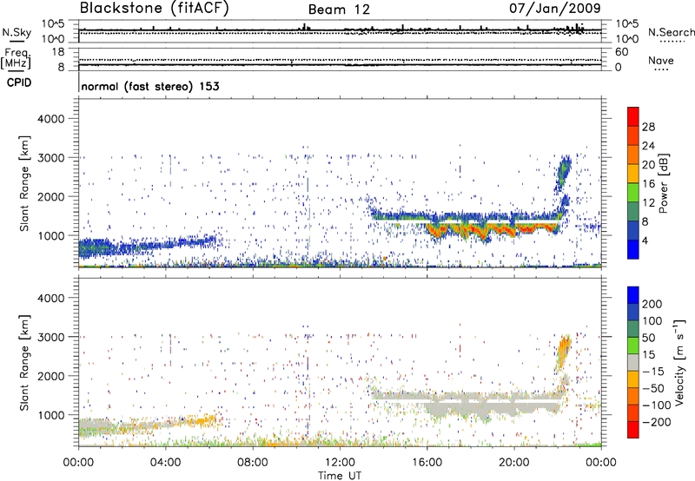Click the '16:00' time axis tick label
The width and height of the screenshot is (695, 481).
[x=427, y=463]
